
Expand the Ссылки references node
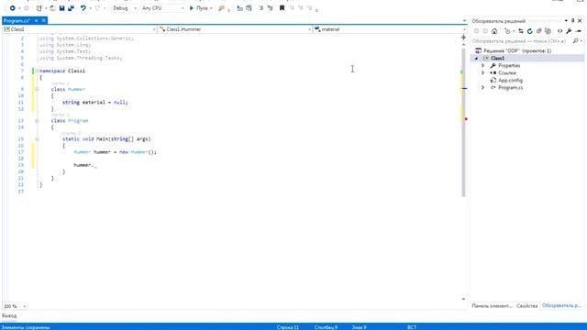pos(483,73)
